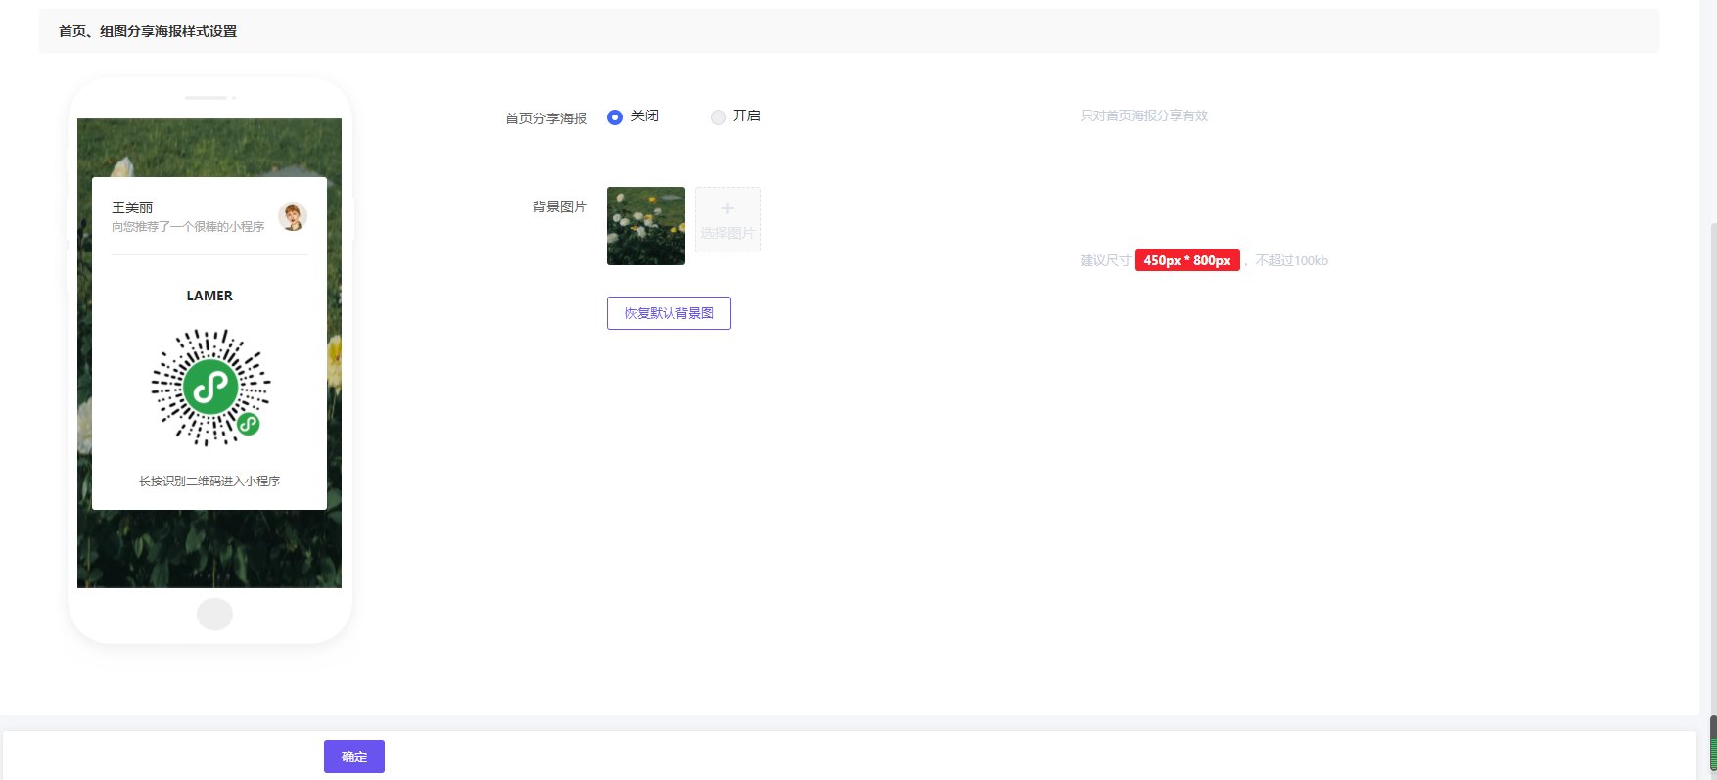Image resolution: width=1717 pixels, height=780 pixels.
Task: Click the 首页、组图分享海报样式设置 heading
Action: point(148,31)
